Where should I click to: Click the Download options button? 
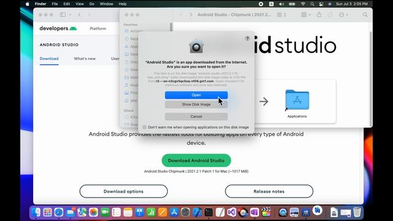pos(123,191)
